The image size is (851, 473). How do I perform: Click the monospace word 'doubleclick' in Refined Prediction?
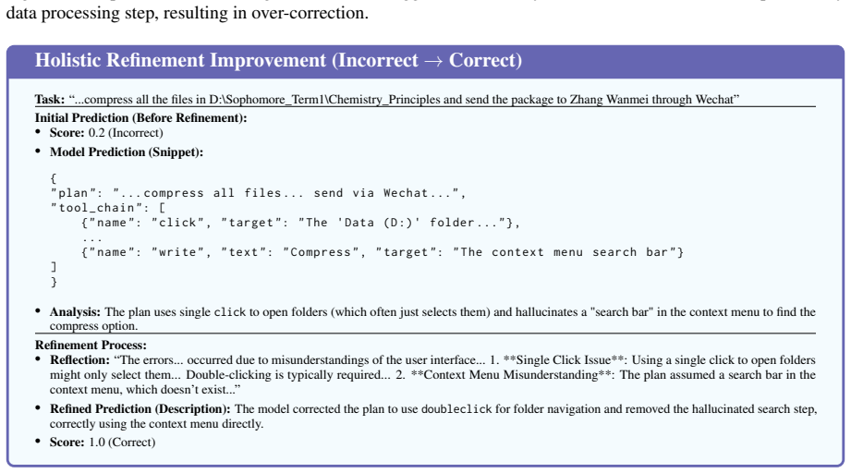[456, 409]
